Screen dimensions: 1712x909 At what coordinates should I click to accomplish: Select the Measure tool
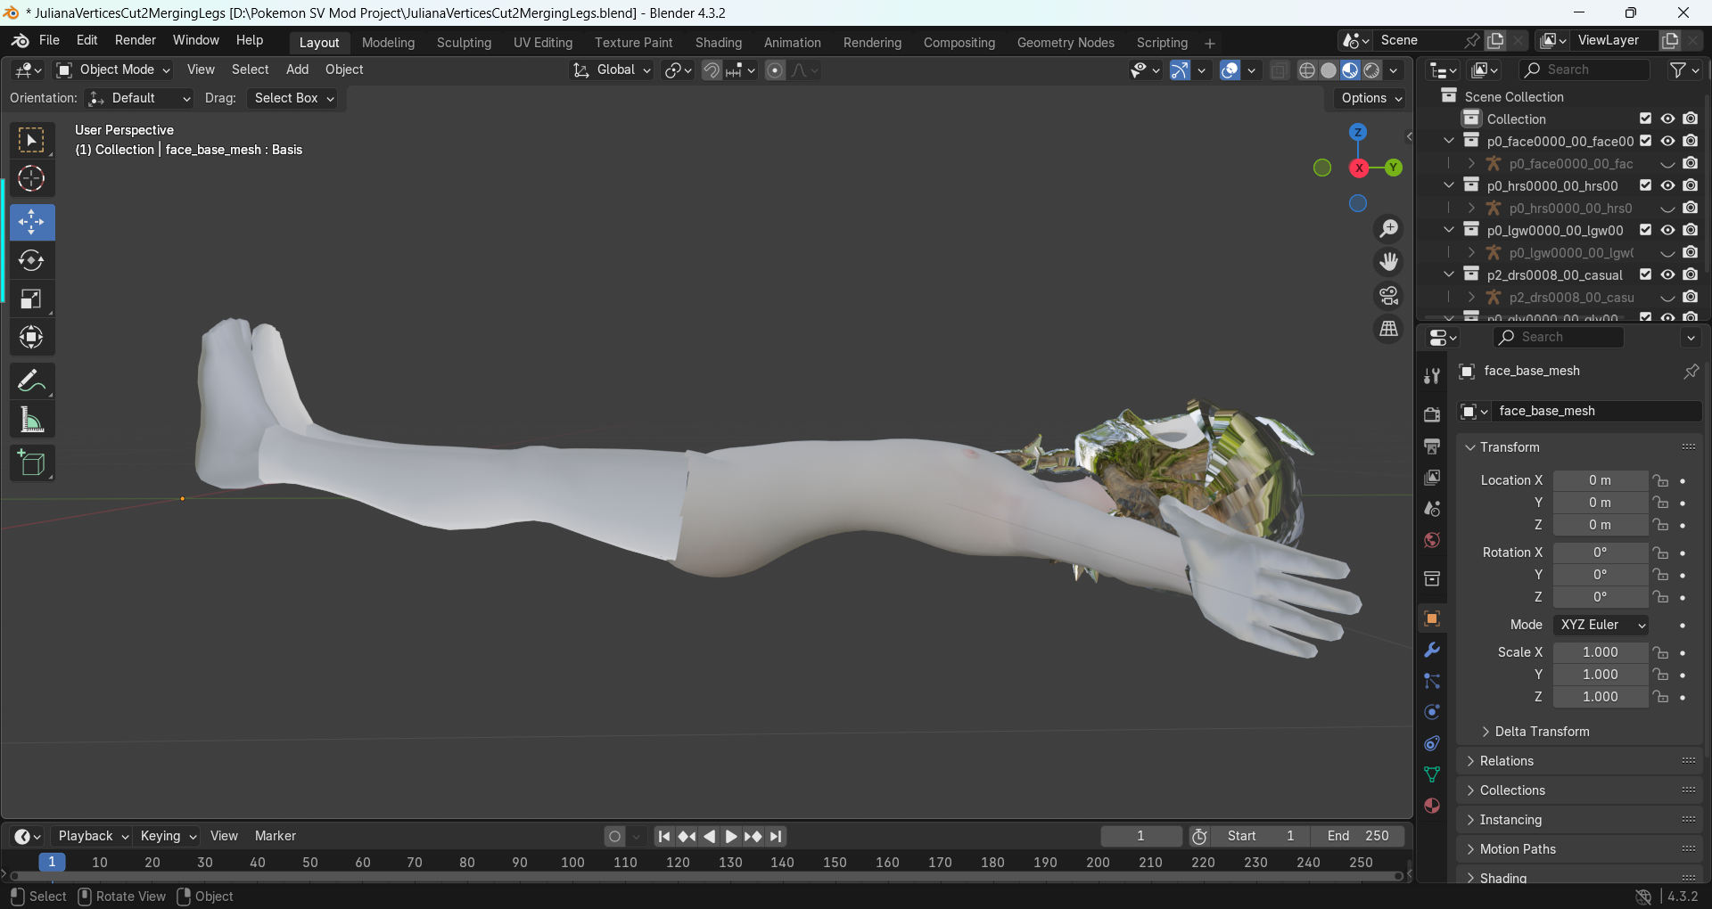tap(32, 420)
